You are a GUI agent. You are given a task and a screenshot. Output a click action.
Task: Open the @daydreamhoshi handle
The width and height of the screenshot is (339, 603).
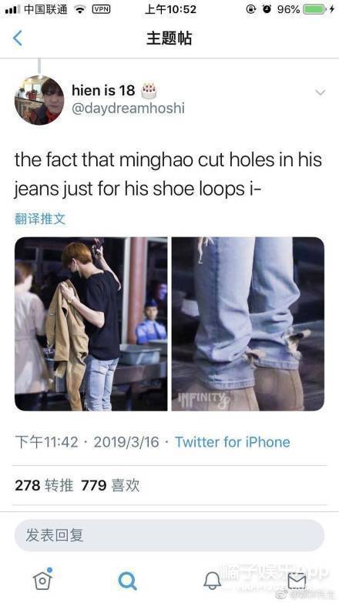pyautogui.click(x=128, y=109)
